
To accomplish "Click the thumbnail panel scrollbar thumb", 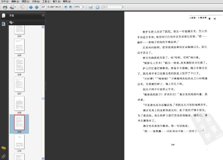I will [x=43, y=99].
